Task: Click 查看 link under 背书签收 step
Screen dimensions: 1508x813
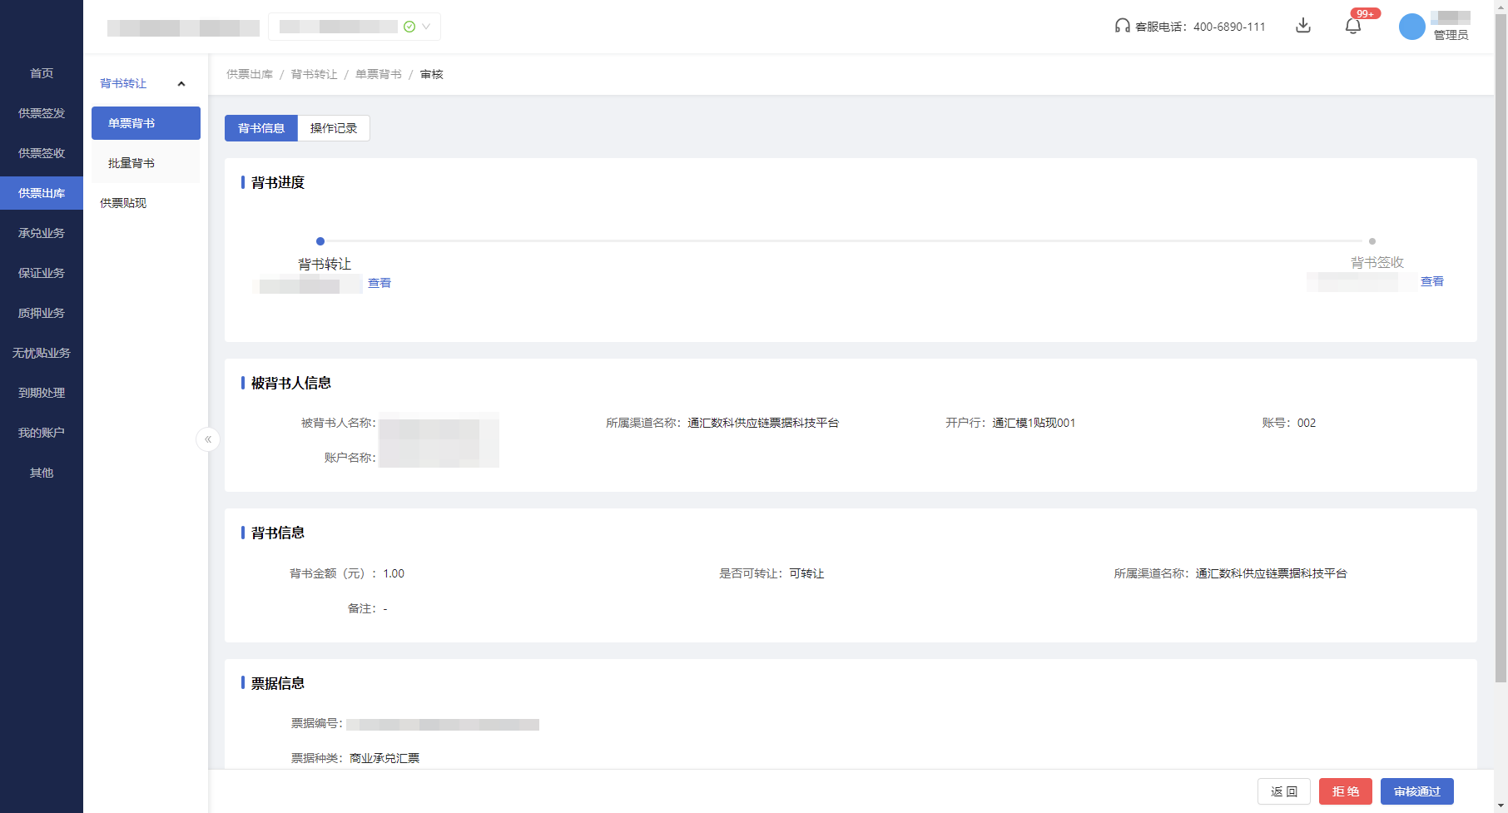Action: point(1431,281)
